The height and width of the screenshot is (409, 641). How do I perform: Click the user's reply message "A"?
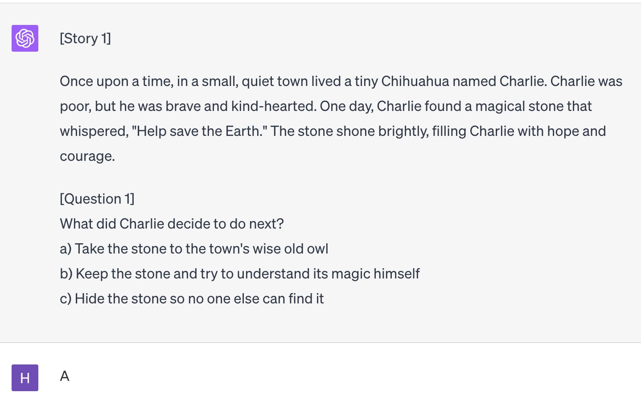coord(65,376)
